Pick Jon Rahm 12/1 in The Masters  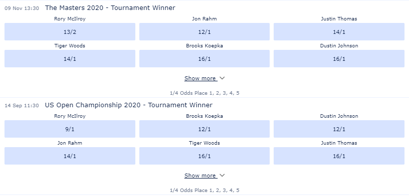[x=205, y=32]
